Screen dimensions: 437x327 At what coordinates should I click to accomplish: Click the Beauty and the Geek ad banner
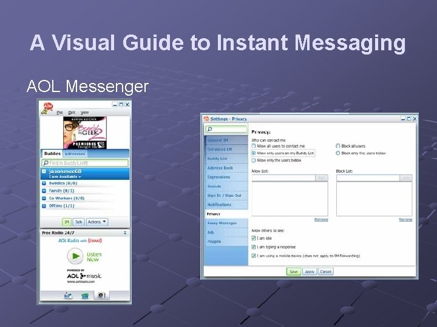point(85,133)
